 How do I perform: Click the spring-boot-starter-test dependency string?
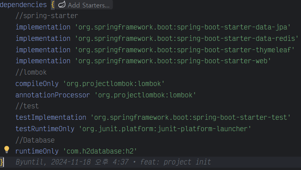[190, 117]
